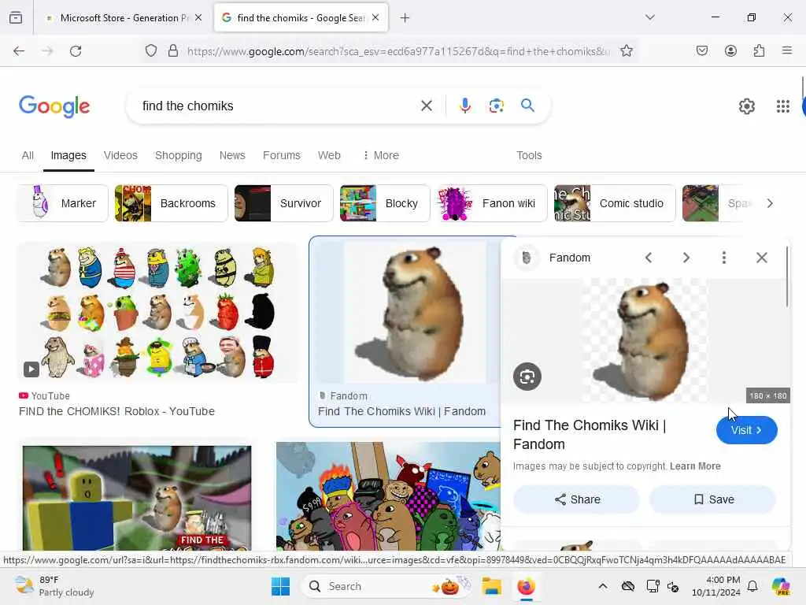
Task: Filter images by Comic studio chip
Action: (x=615, y=203)
